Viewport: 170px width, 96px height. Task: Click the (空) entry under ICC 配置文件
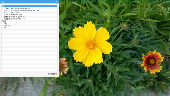pyautogui.click(x=6, y=27)
